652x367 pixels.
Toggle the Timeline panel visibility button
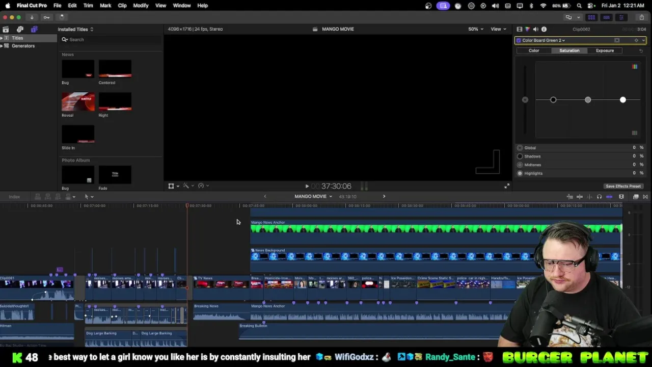point(606,17)
